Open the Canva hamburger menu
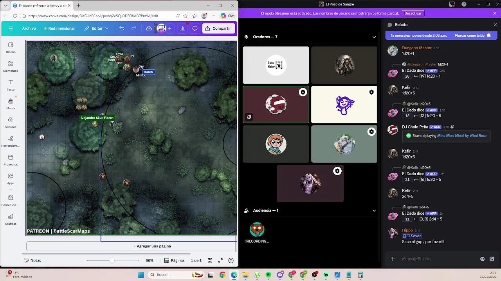The width and height of the screenshot is (501, 281). click(11, 28)
